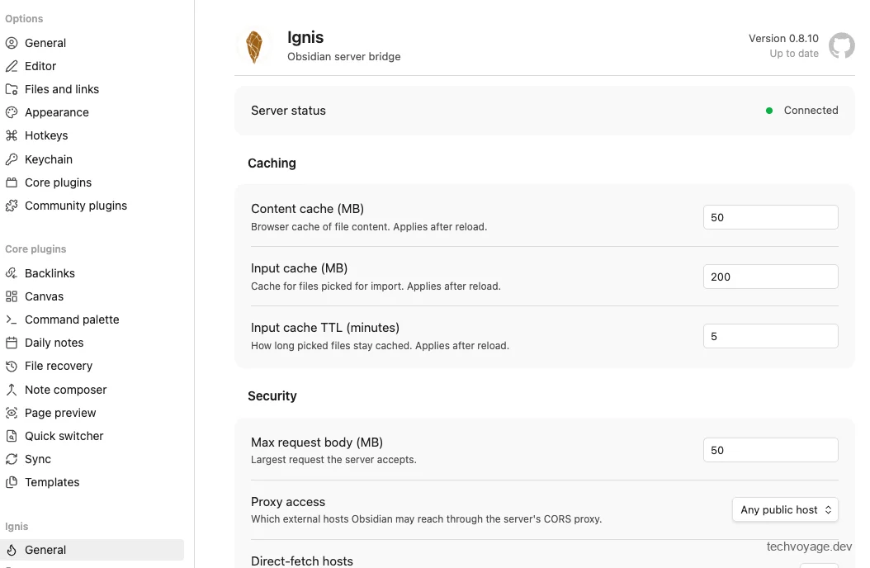Viewport: 870px width, 568px height.
Task: Click the Files and links folder icon
Action: point(12,89)
